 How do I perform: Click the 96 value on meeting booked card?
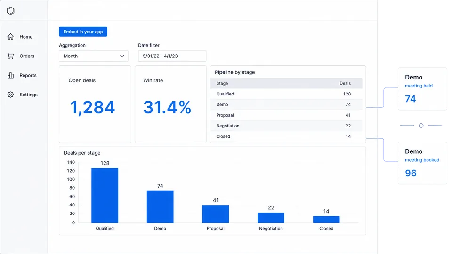coord(411,173)
